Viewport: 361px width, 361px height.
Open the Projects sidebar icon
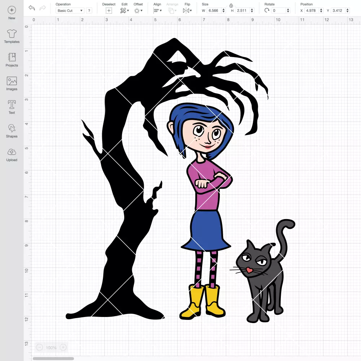tap(12, 57)
